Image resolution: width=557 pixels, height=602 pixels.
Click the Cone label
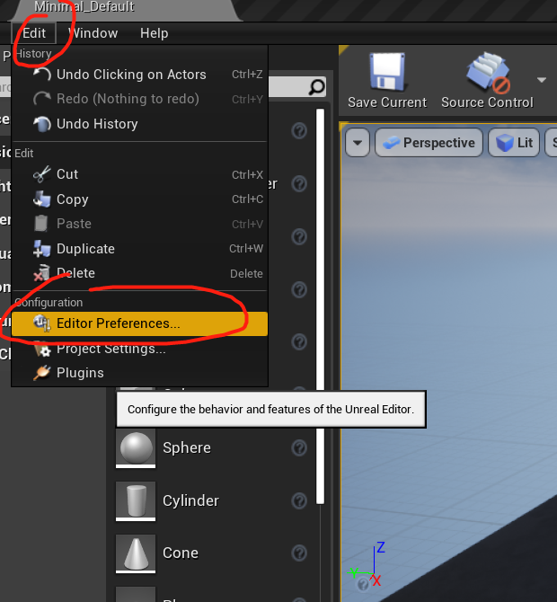(x=181, y=553)
